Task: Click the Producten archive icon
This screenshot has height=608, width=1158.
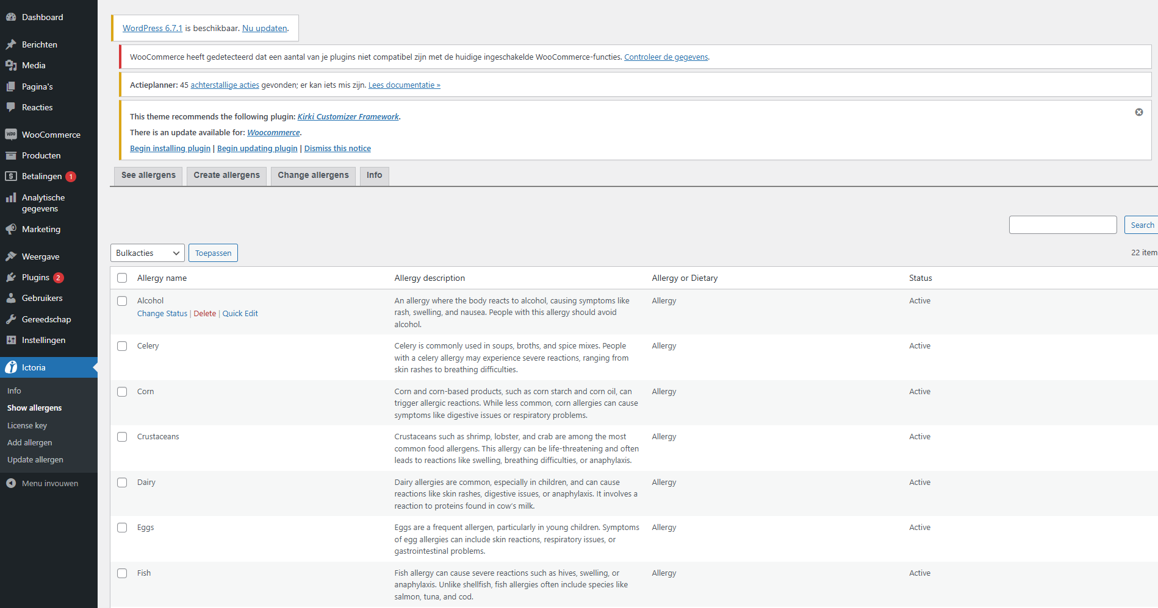Action: point(11,155)
